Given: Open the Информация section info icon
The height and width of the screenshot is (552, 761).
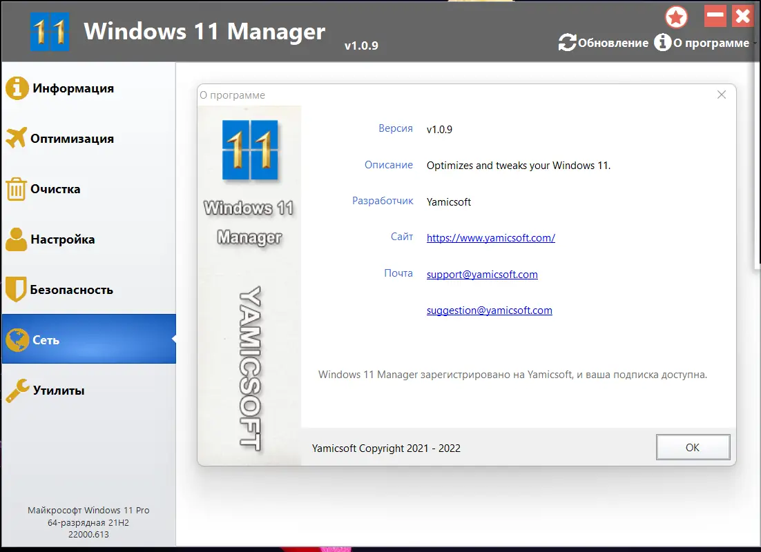Looking at the screenshot, I should click(x=17, y=88).
